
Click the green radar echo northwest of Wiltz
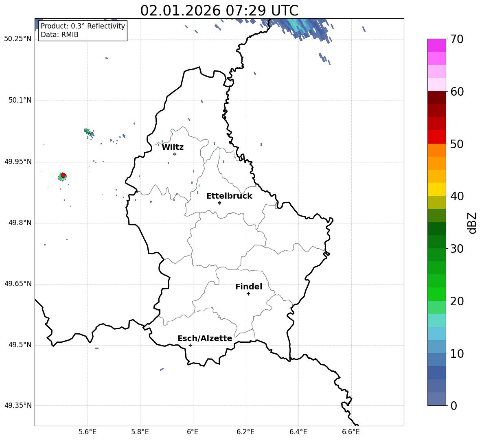point(89,132)
